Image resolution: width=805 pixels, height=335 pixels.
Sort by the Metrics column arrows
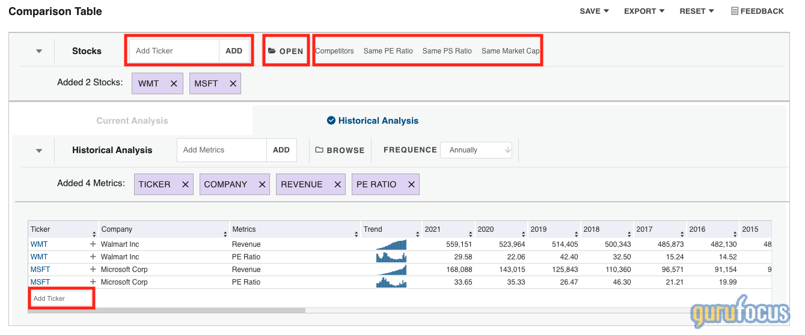coord(357,234)
